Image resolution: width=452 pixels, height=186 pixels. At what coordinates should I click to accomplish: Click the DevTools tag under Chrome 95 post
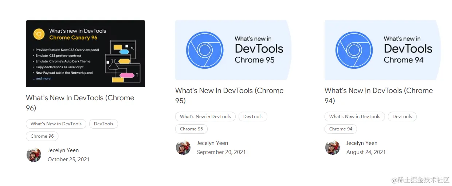(253, 117)
